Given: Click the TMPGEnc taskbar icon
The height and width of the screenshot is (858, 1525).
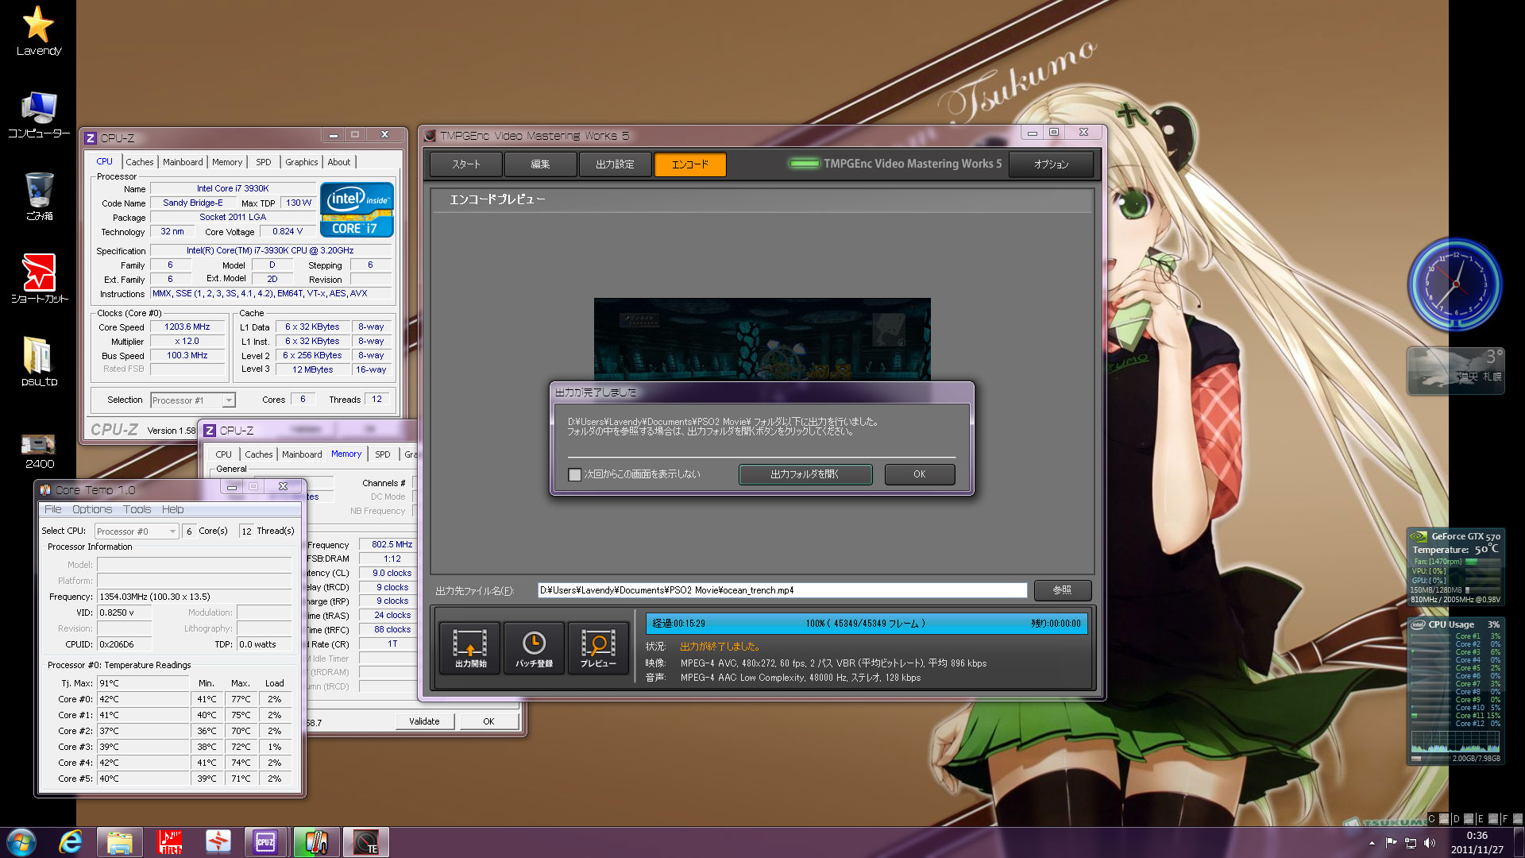Looking at the screenshot, I should 365,842.
